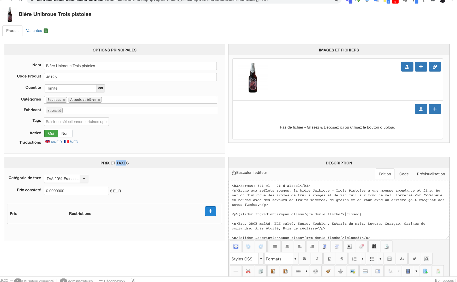Image resolution: width=457 pixels, height=282 pixels.
Task: Paste as plain text in the editor
Action: (x=285, y=271)
